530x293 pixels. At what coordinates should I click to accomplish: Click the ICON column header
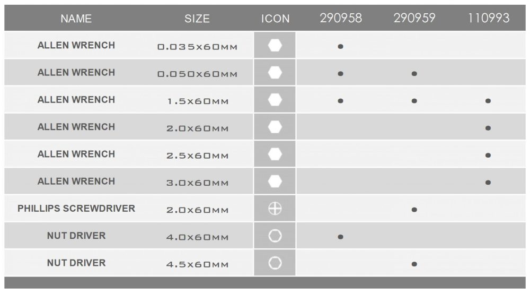coord(275,18)
